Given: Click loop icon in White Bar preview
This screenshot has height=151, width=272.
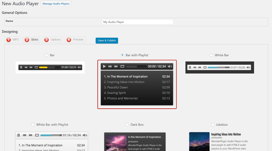Looking at the screenshot, I should tap(205, 67).
